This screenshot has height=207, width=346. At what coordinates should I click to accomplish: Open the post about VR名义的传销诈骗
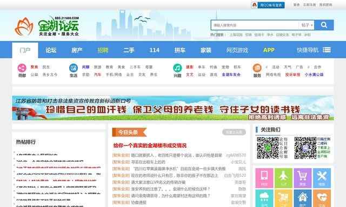click(158, 182)
